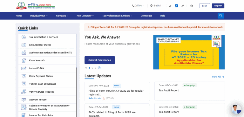Toggle the high contrast mode icon
Viewport: 244px width, 117px height.
191,6
